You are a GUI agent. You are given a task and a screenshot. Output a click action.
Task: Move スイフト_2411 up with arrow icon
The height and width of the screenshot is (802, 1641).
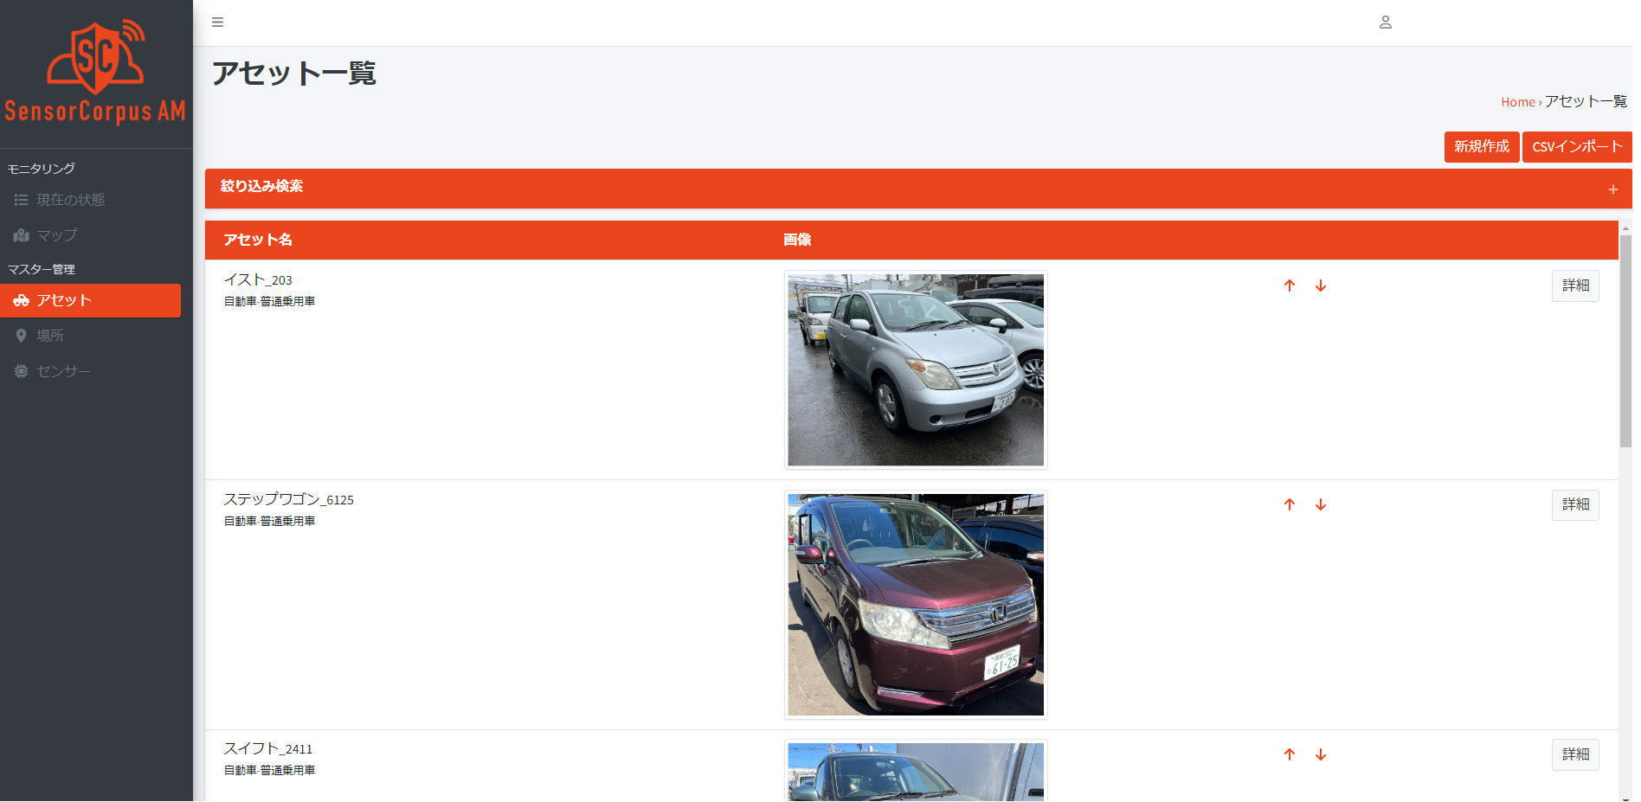[x=1289, y=754]
